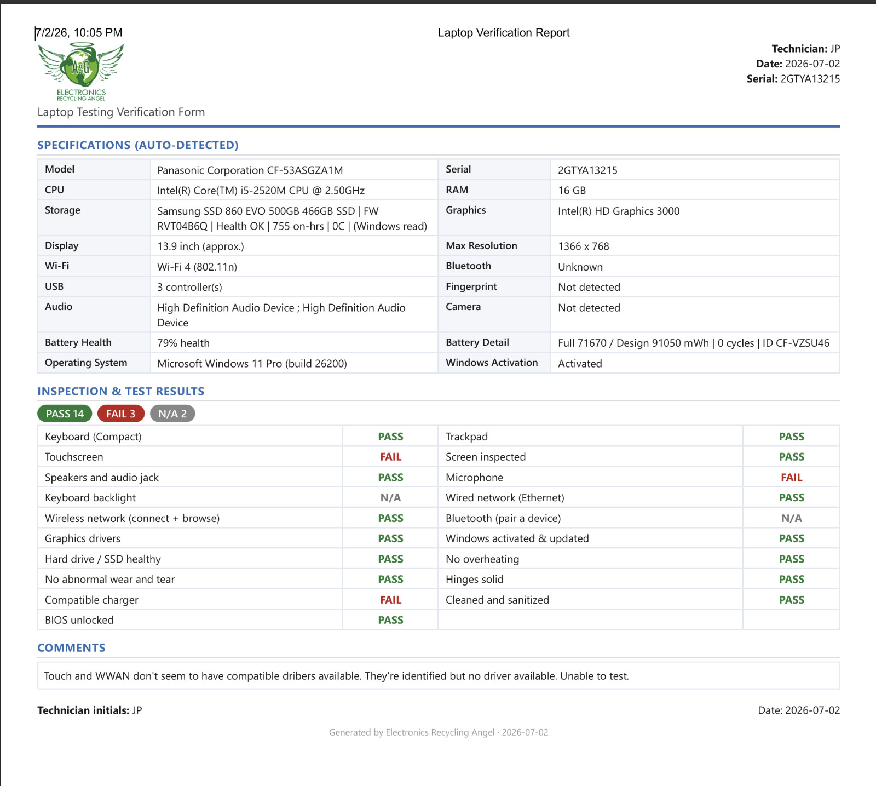Click the COMMENTS section heading
Image resolution: width=876 pixels, height=786 pixels.
(x=71, y=647)
